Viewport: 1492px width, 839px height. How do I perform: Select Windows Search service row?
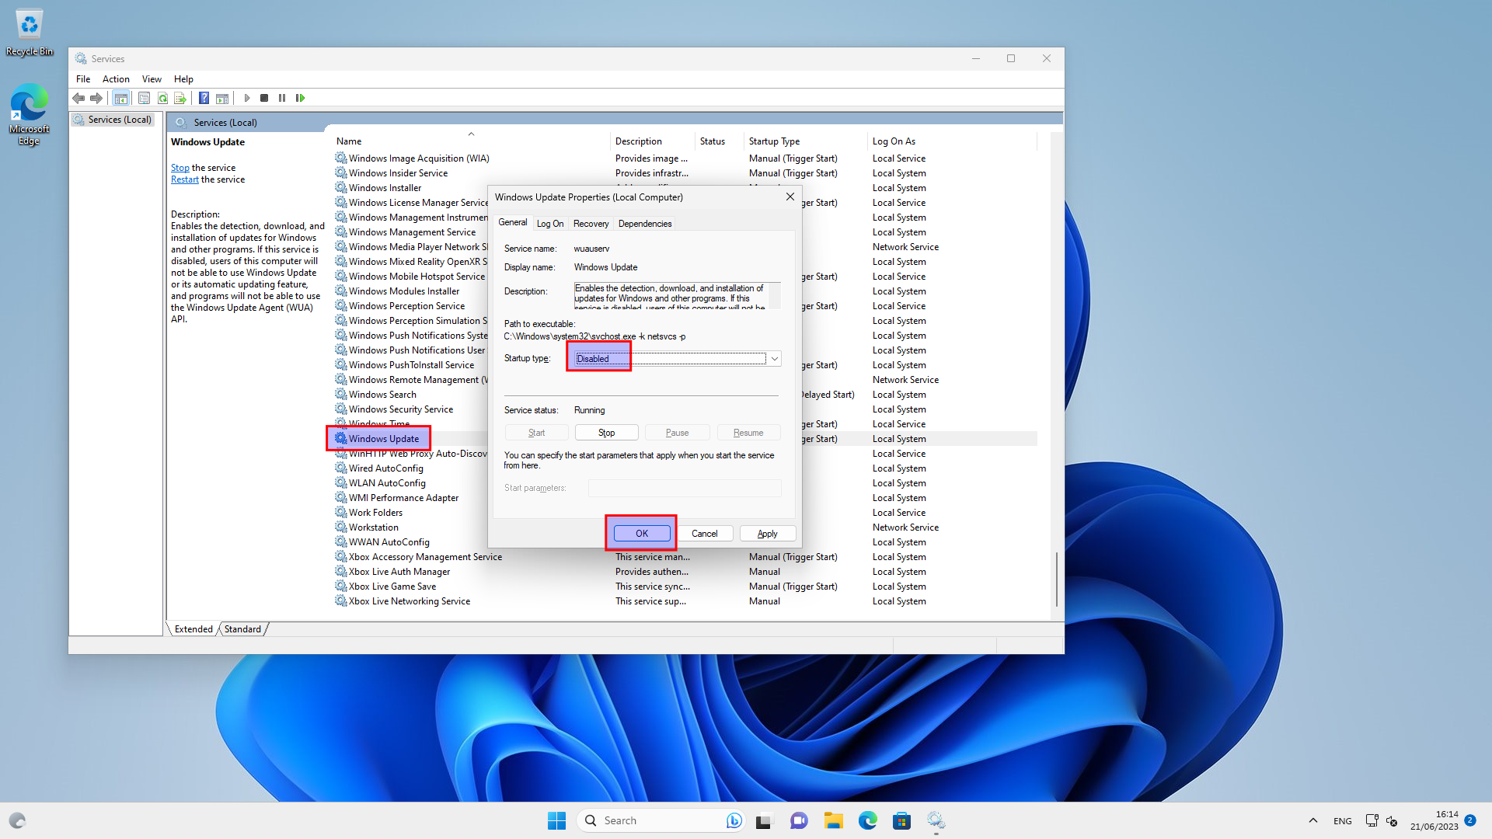[x=382, y=395]
